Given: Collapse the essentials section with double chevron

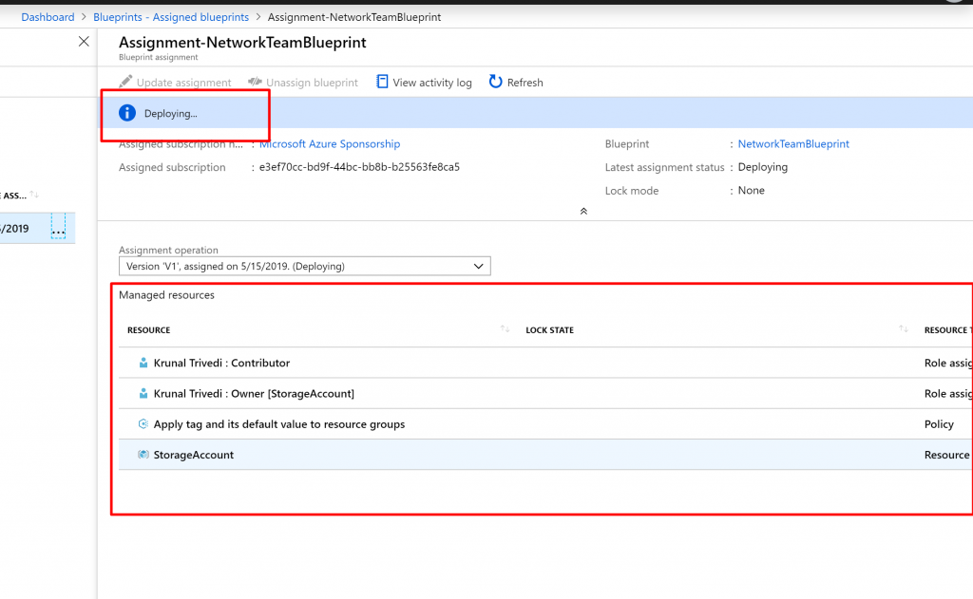Looking at the screenshot, I should [583, 211].
